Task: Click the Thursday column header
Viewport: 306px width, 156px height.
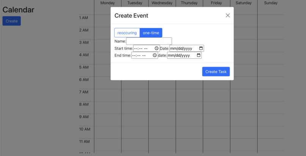Action: 189,3
